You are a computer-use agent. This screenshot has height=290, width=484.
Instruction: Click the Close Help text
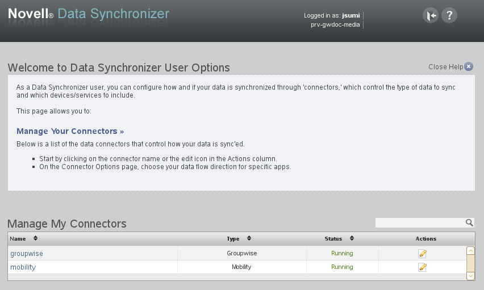point(445,67)
